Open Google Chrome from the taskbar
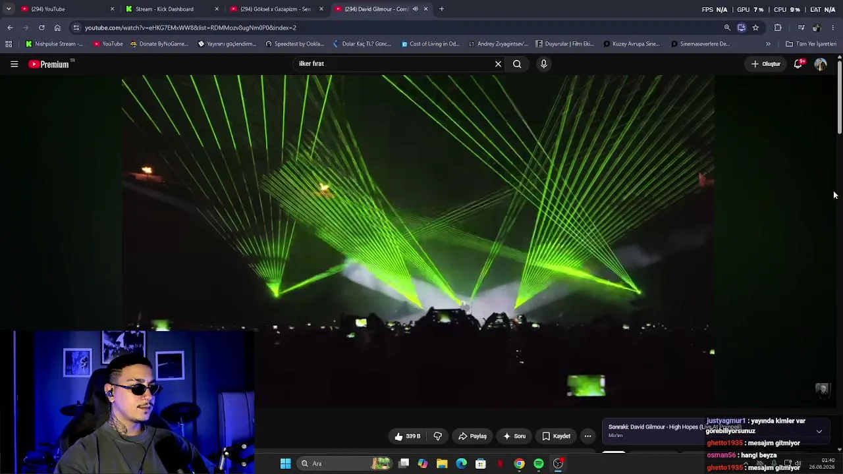Image resolution: width=843 pixels, height=474 pixels. click(x=520, y=463)
